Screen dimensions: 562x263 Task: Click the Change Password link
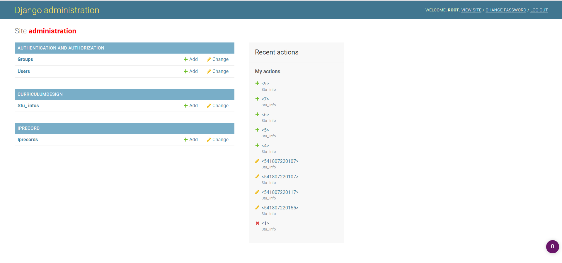(506, 10)
